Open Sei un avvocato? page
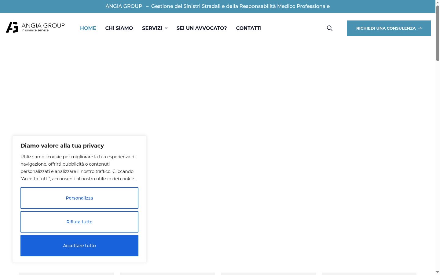 tap(202, 28)
